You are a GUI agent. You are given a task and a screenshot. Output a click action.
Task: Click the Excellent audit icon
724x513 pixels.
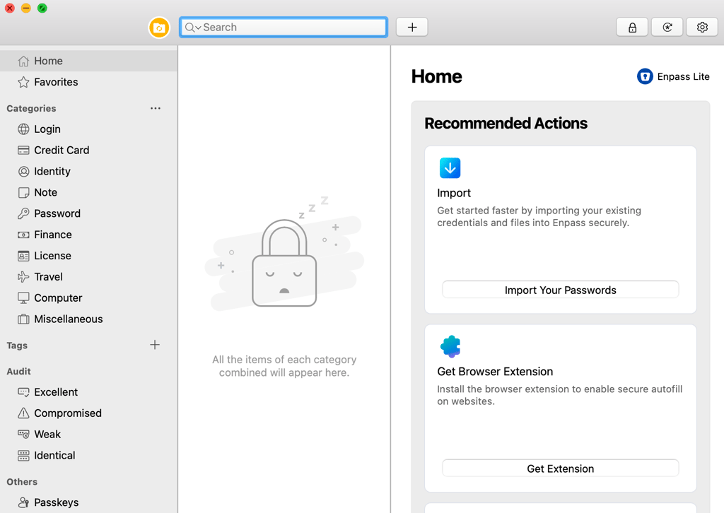23,392
